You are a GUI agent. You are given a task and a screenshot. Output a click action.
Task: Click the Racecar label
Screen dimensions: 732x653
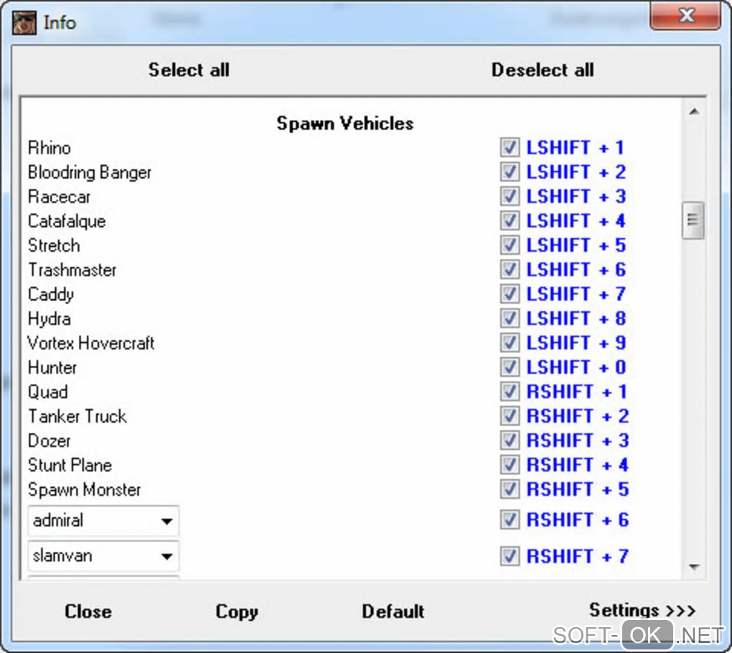click(x=60, y=197)
